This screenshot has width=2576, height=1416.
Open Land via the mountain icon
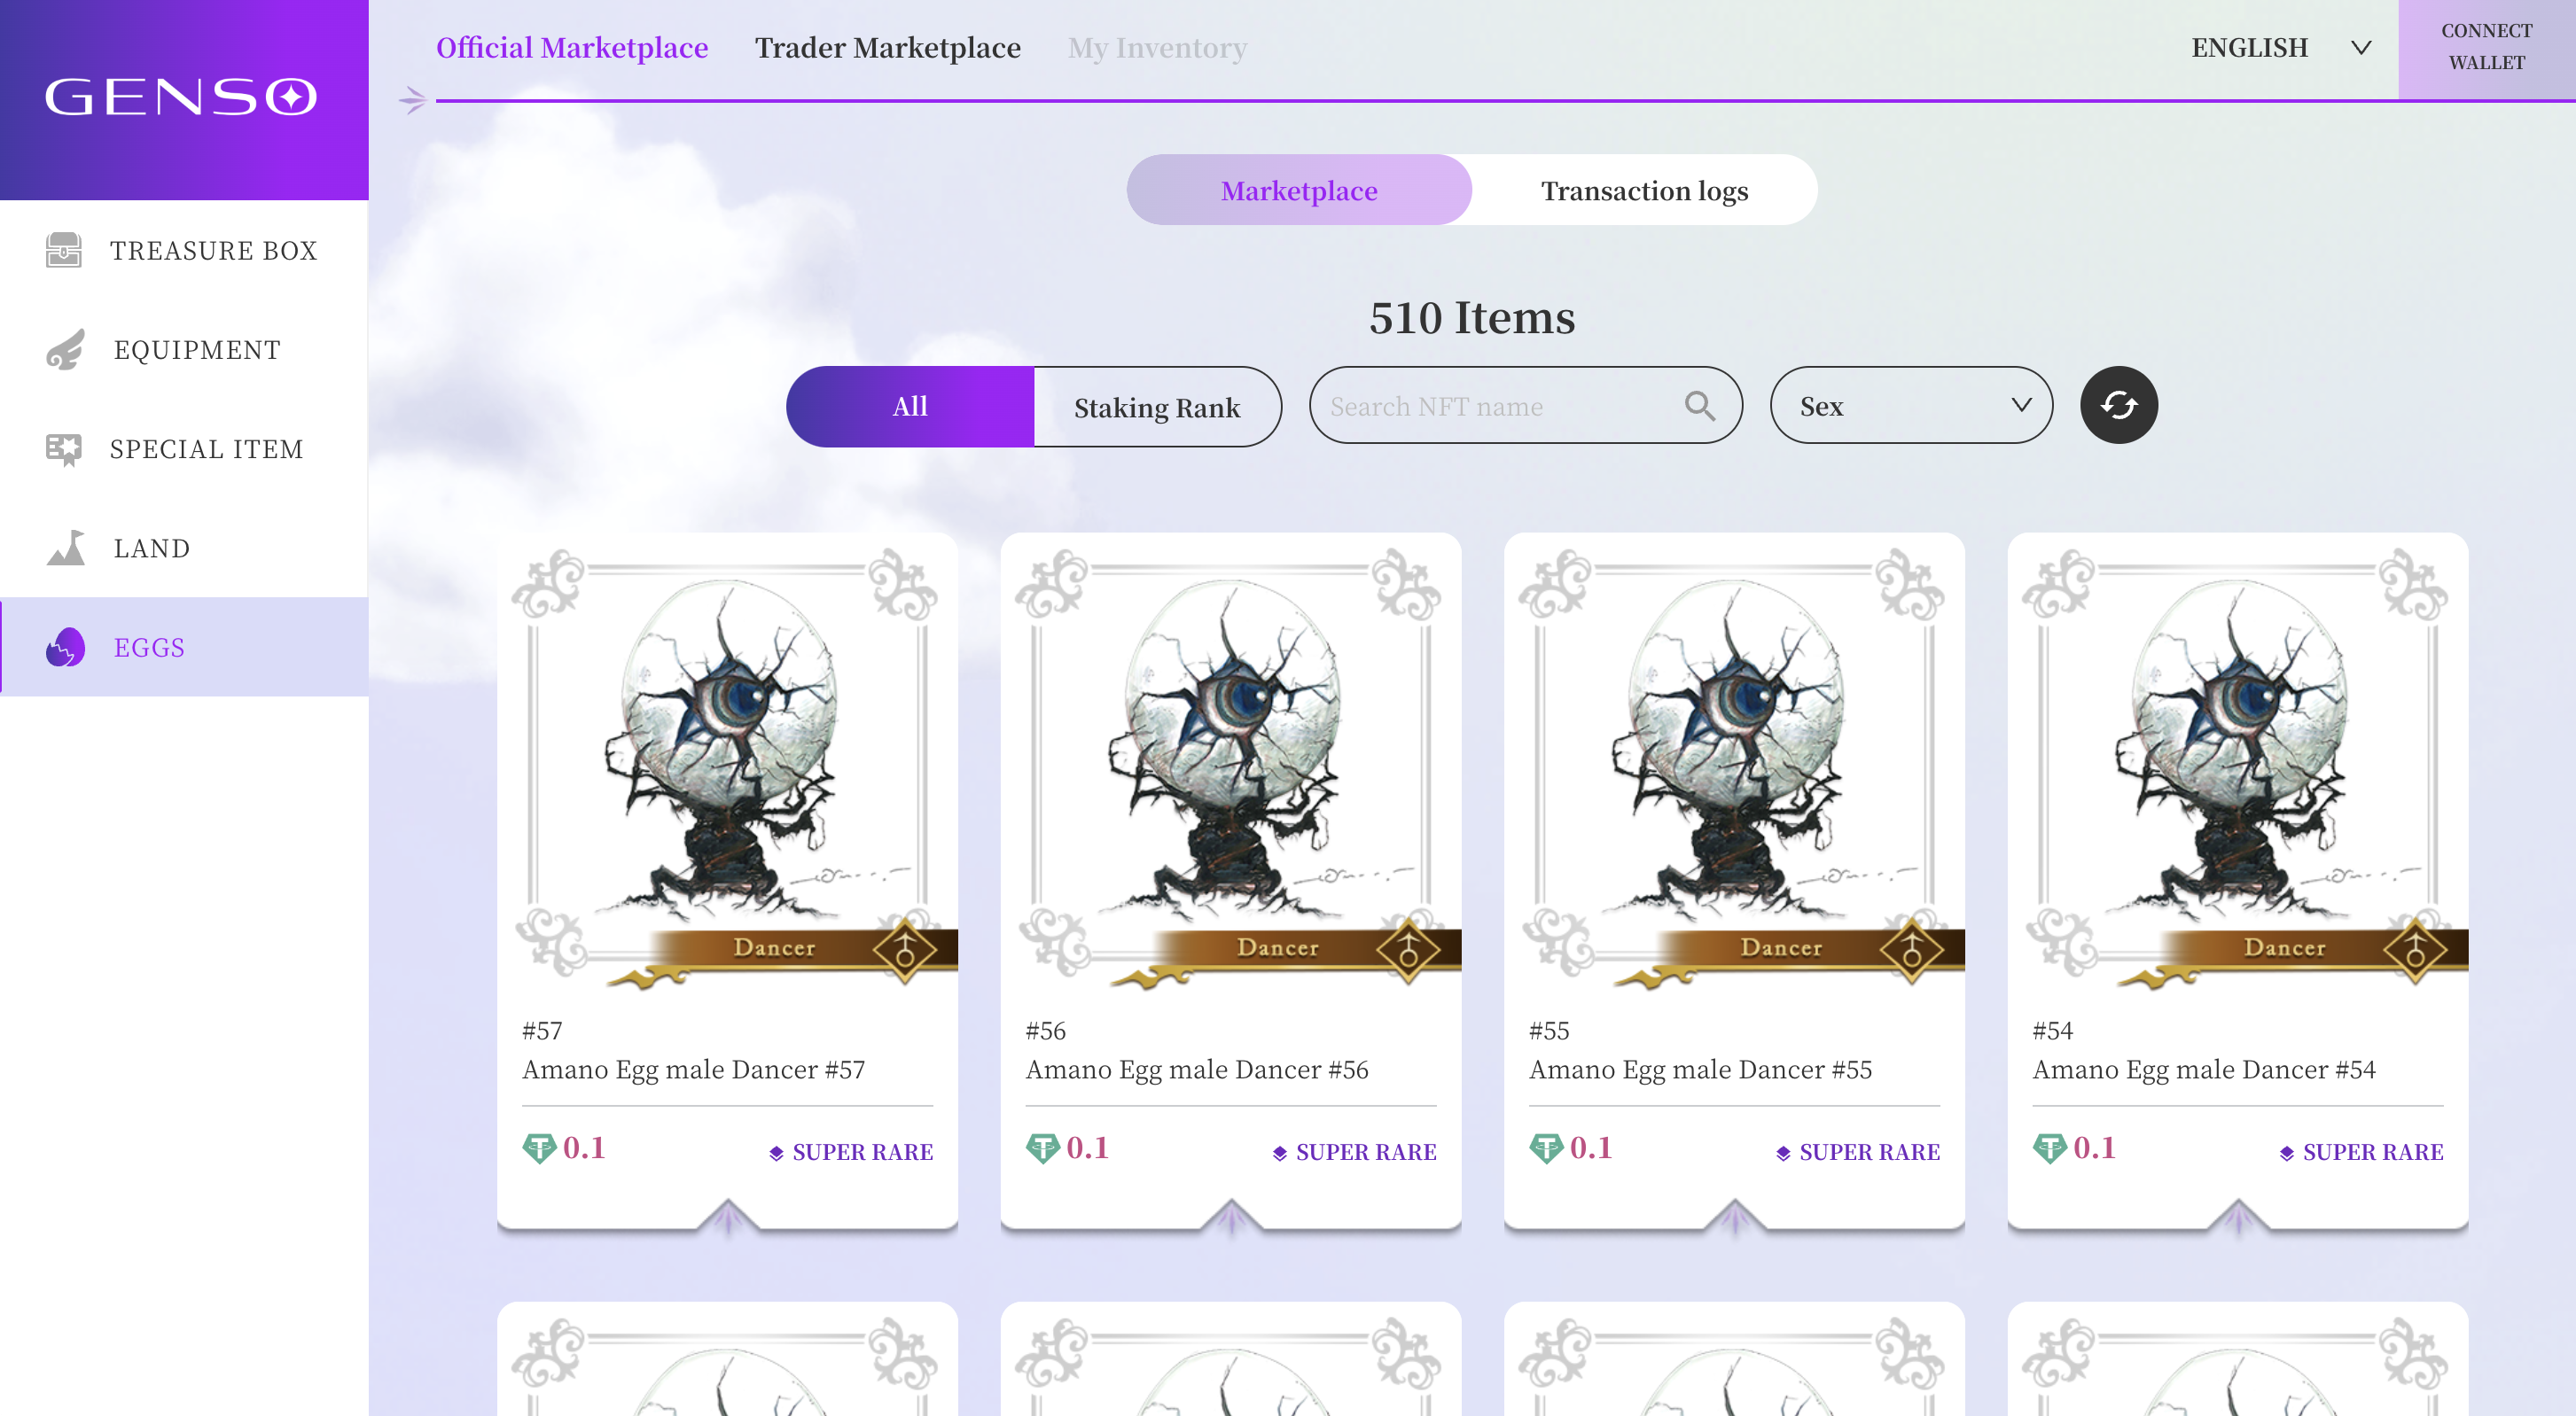click(66, 548)
